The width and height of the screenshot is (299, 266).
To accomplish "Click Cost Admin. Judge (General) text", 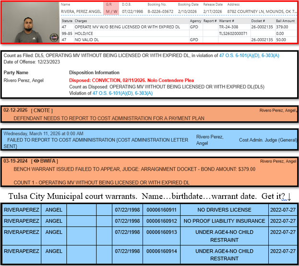I will 268,140.
